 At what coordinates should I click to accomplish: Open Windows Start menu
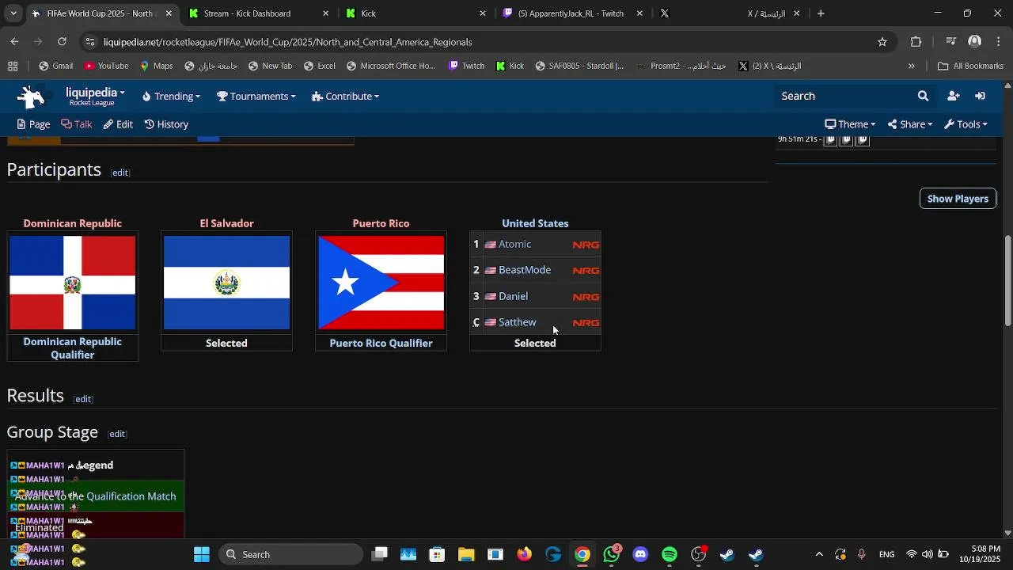[202, 554]
